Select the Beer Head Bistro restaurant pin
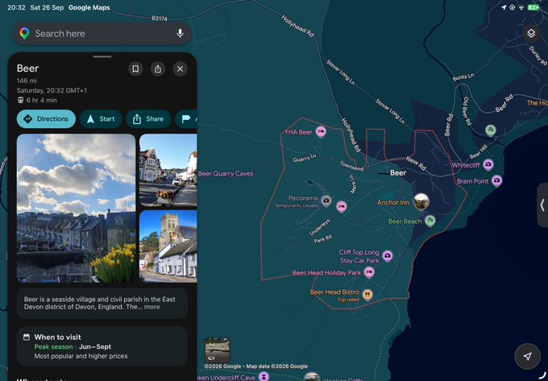The height and width of the screenshot is (381, 548). [x=367, y=295]
